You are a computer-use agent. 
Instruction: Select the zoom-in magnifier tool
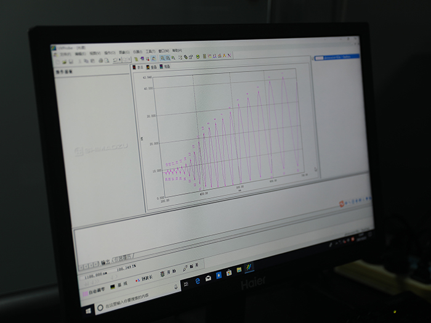point(162,57)
